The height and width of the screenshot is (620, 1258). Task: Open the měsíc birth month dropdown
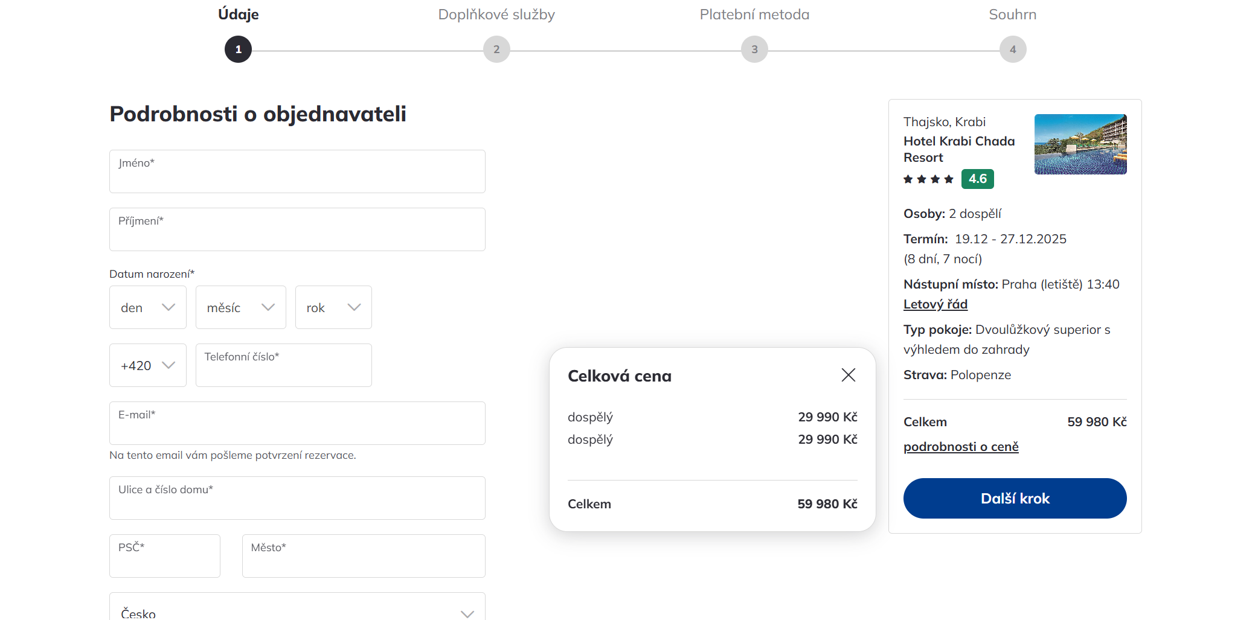[240, 307]
